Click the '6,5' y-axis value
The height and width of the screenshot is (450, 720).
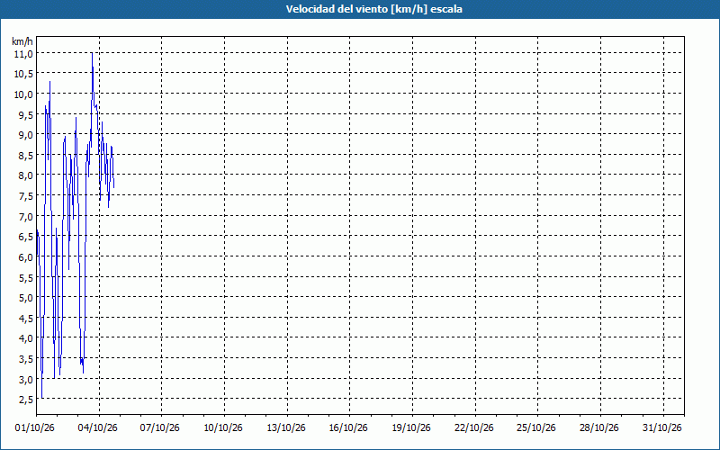(25, 237)
